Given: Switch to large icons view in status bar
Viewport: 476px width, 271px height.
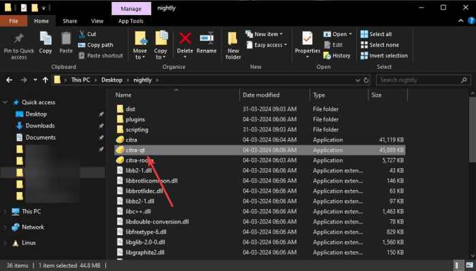Looking at the screenshot, I should coord(469,266).
